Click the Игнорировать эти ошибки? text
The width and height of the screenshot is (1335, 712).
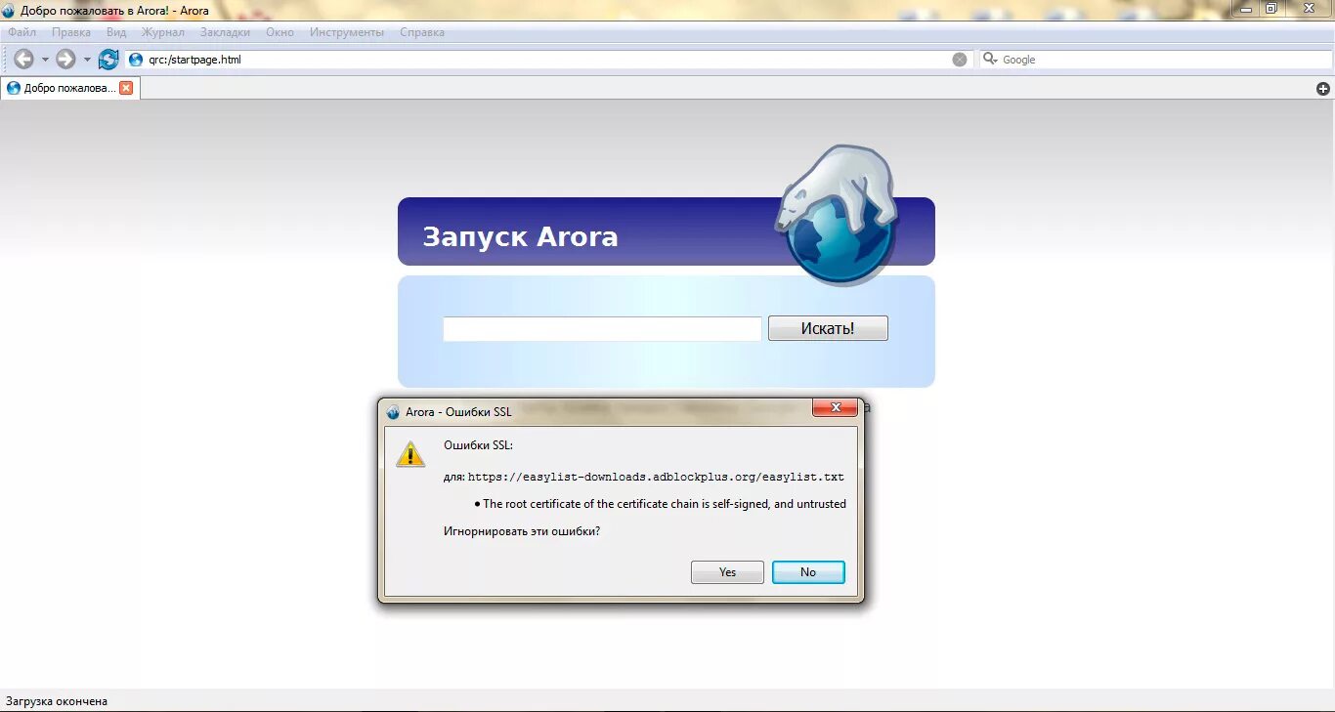522,531
